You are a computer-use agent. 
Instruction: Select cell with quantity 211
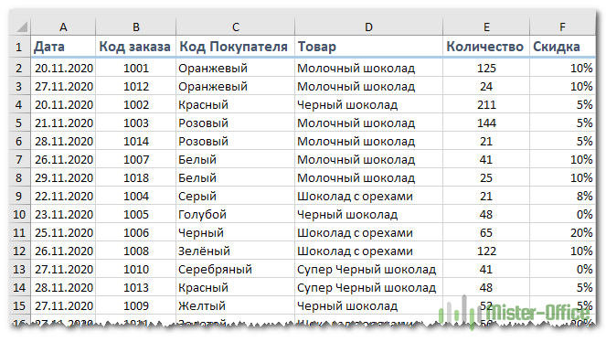(486, 104)
